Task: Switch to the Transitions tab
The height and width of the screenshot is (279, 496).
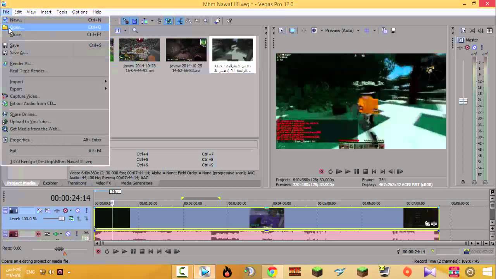Action: [77, 183]
